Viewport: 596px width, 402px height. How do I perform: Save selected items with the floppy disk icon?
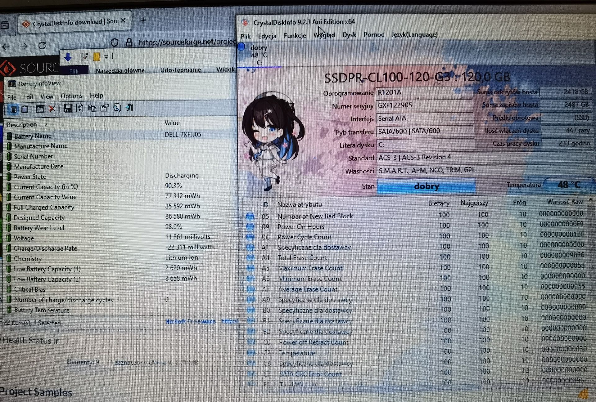68,108
